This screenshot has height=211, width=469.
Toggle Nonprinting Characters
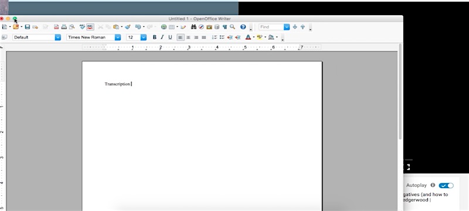[225, 27]
